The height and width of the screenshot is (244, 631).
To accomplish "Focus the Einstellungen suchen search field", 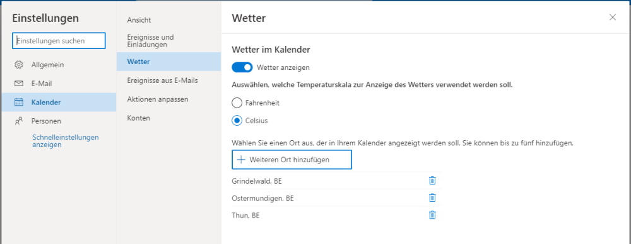I will 59,40.
